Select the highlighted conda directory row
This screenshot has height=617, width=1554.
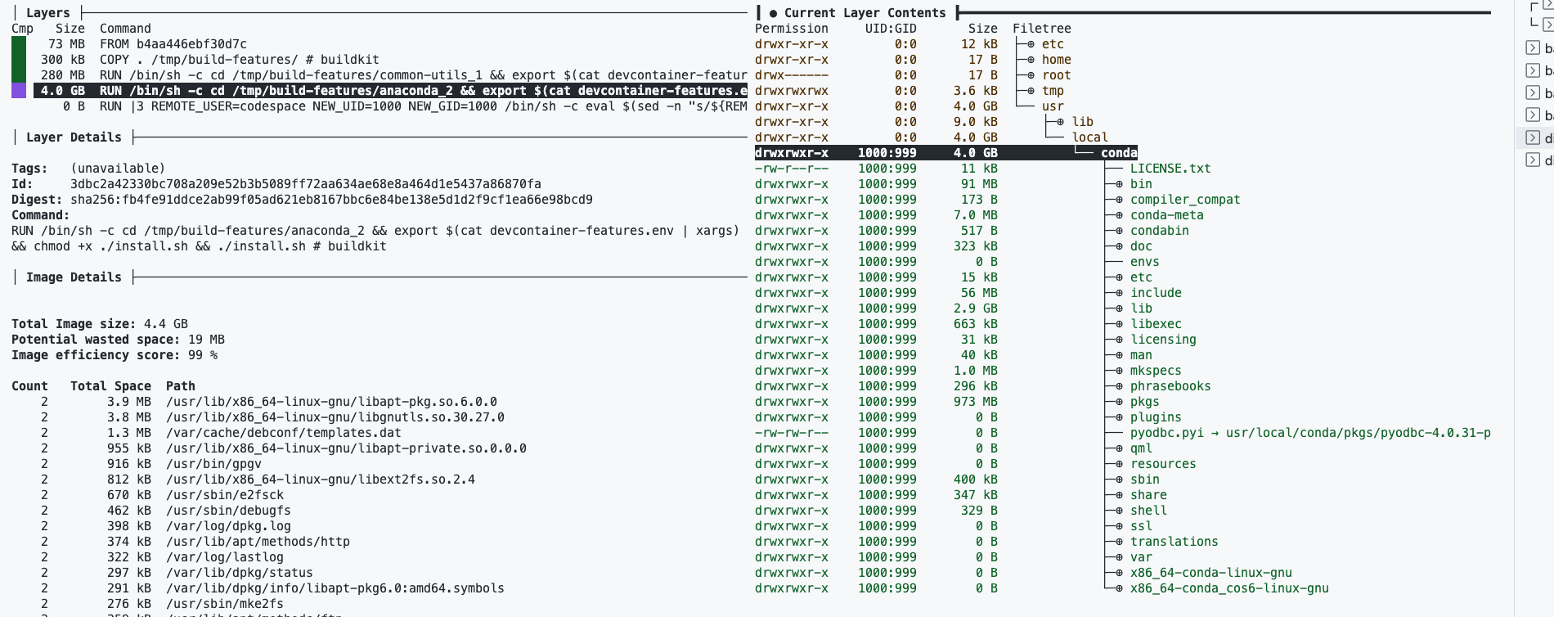point(945,153)
